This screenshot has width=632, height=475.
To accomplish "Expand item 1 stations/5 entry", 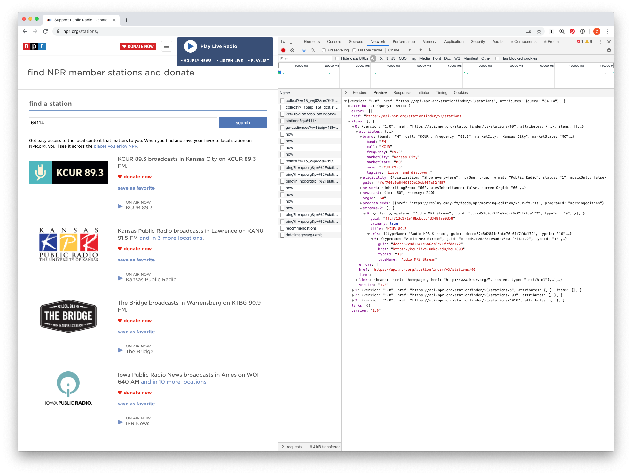I will tap(353, 290).
